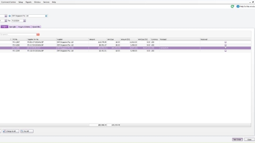
Task: Sort by Supplier column header
Action: point(73,39)
